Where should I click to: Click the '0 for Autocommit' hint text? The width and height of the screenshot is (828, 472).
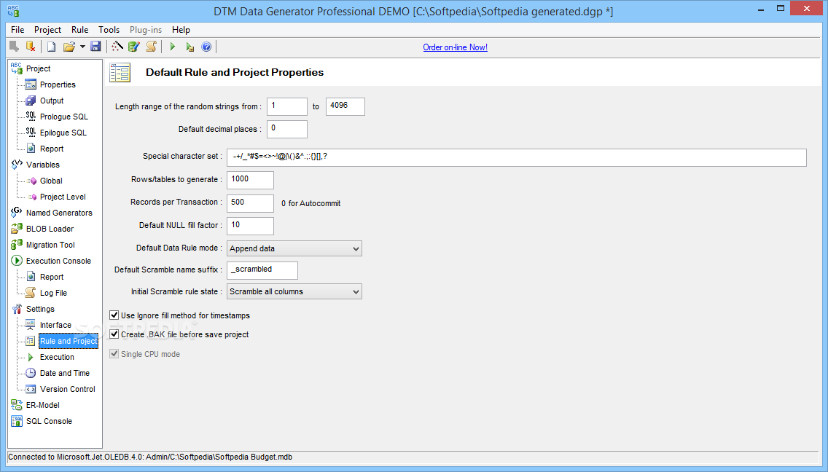[x=311, y=203]
